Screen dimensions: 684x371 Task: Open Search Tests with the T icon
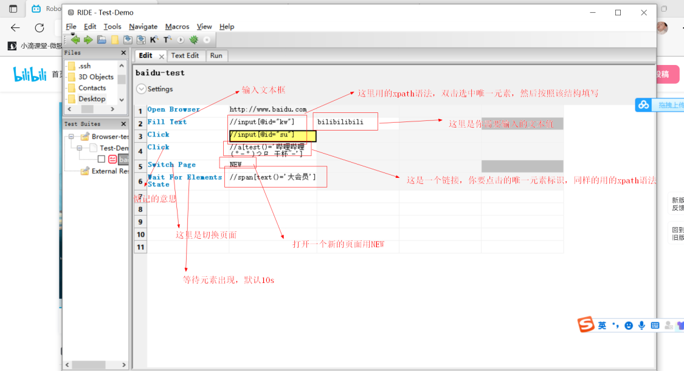pos(167,39)
